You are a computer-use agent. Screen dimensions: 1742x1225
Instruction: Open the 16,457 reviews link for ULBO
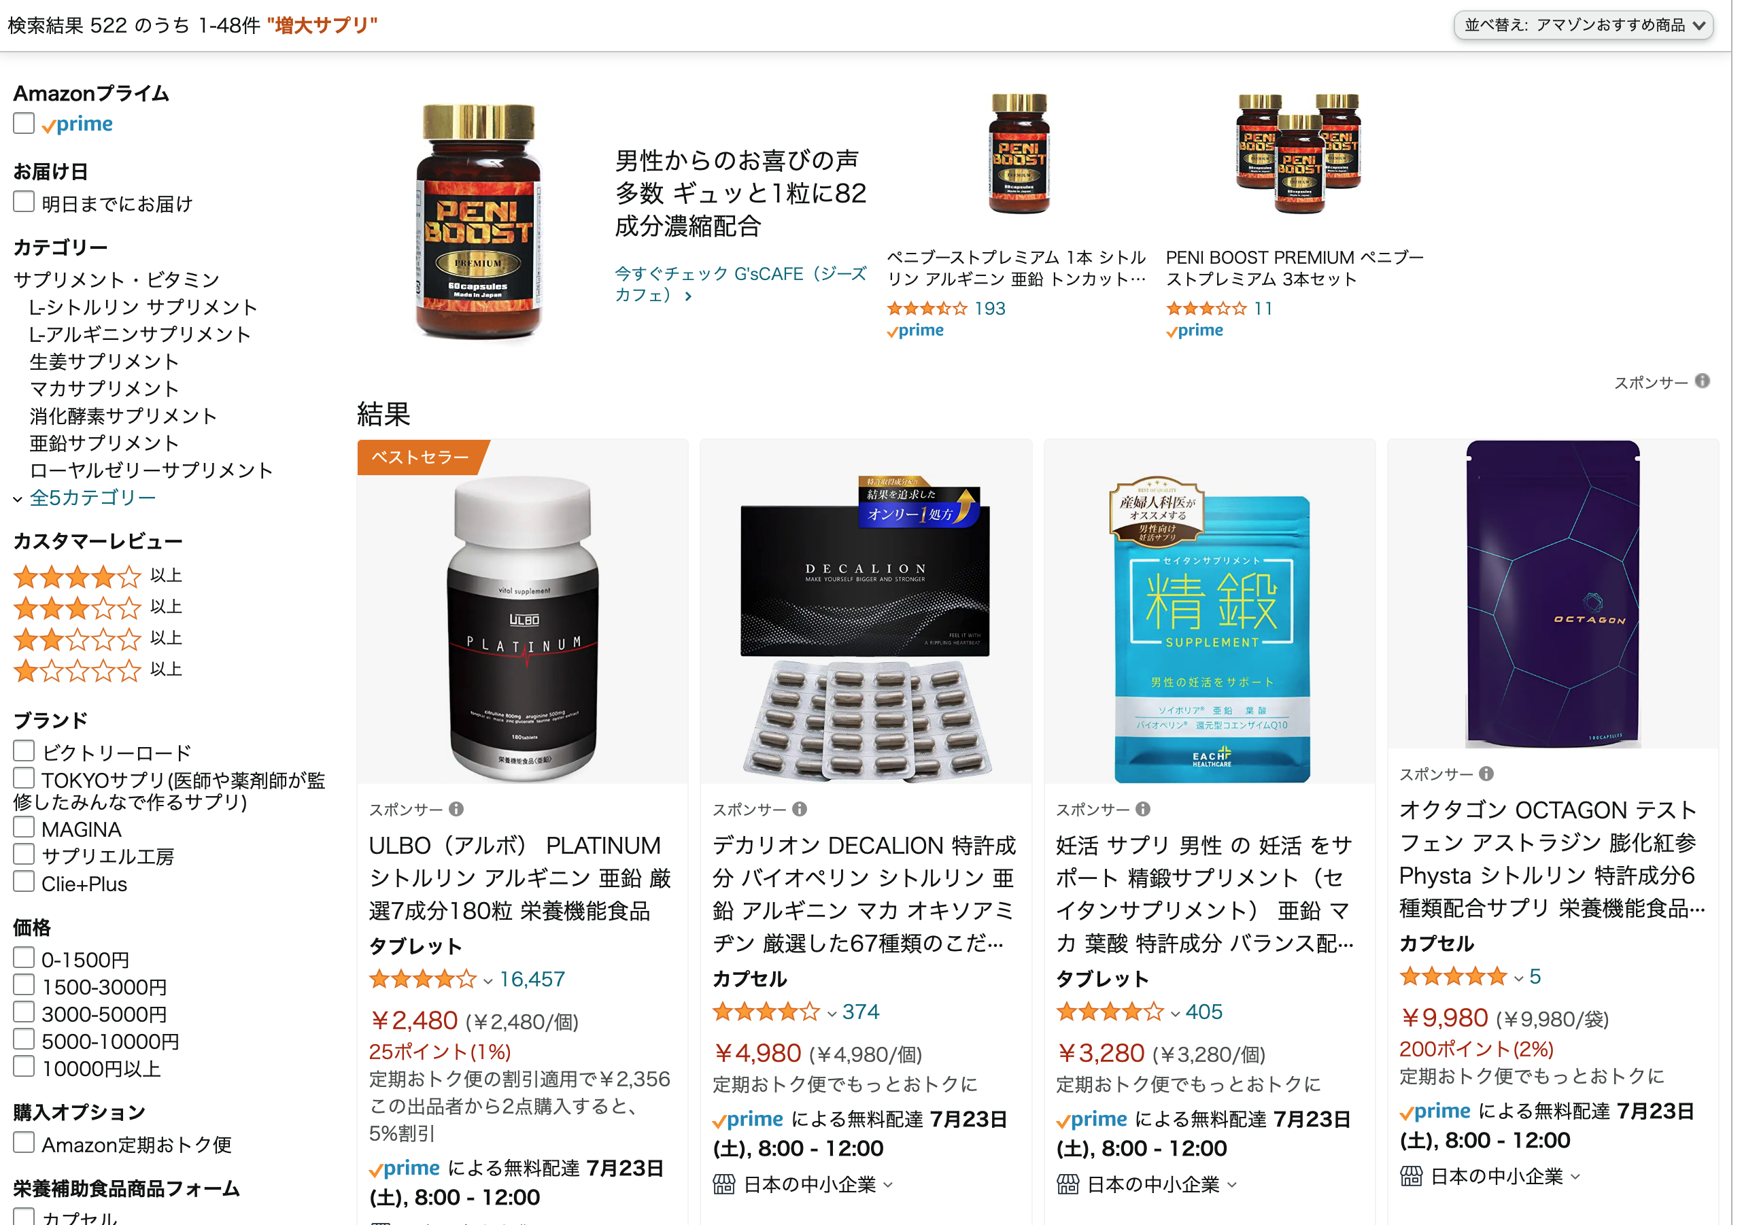click(532, 979)
